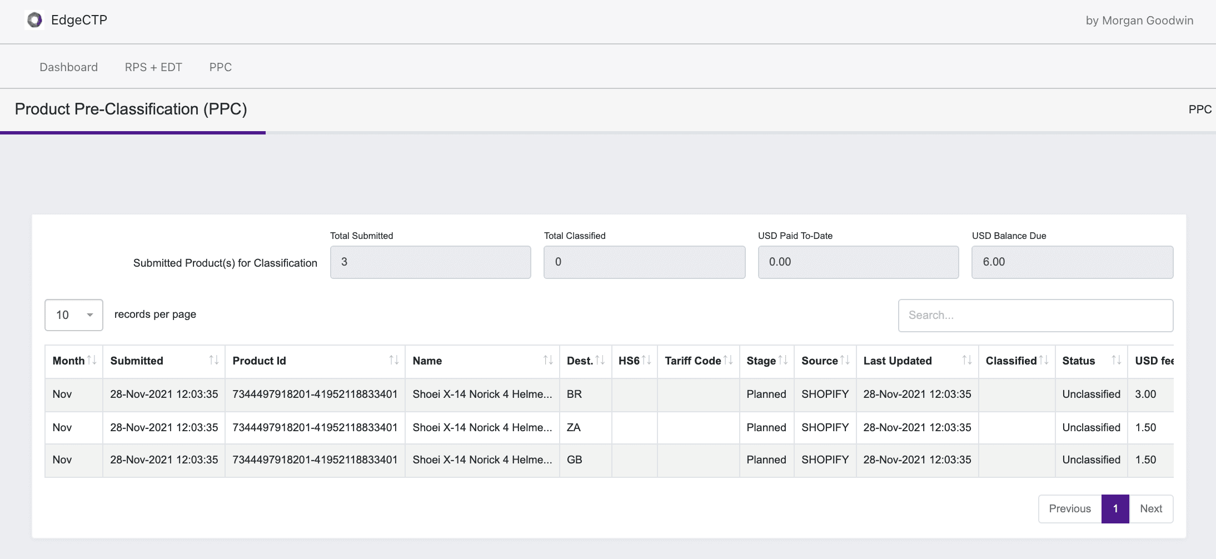Click product name in ZA row
Viewport: 1216px width, 559px height.
pyautogui.click(x=482, y=427)
